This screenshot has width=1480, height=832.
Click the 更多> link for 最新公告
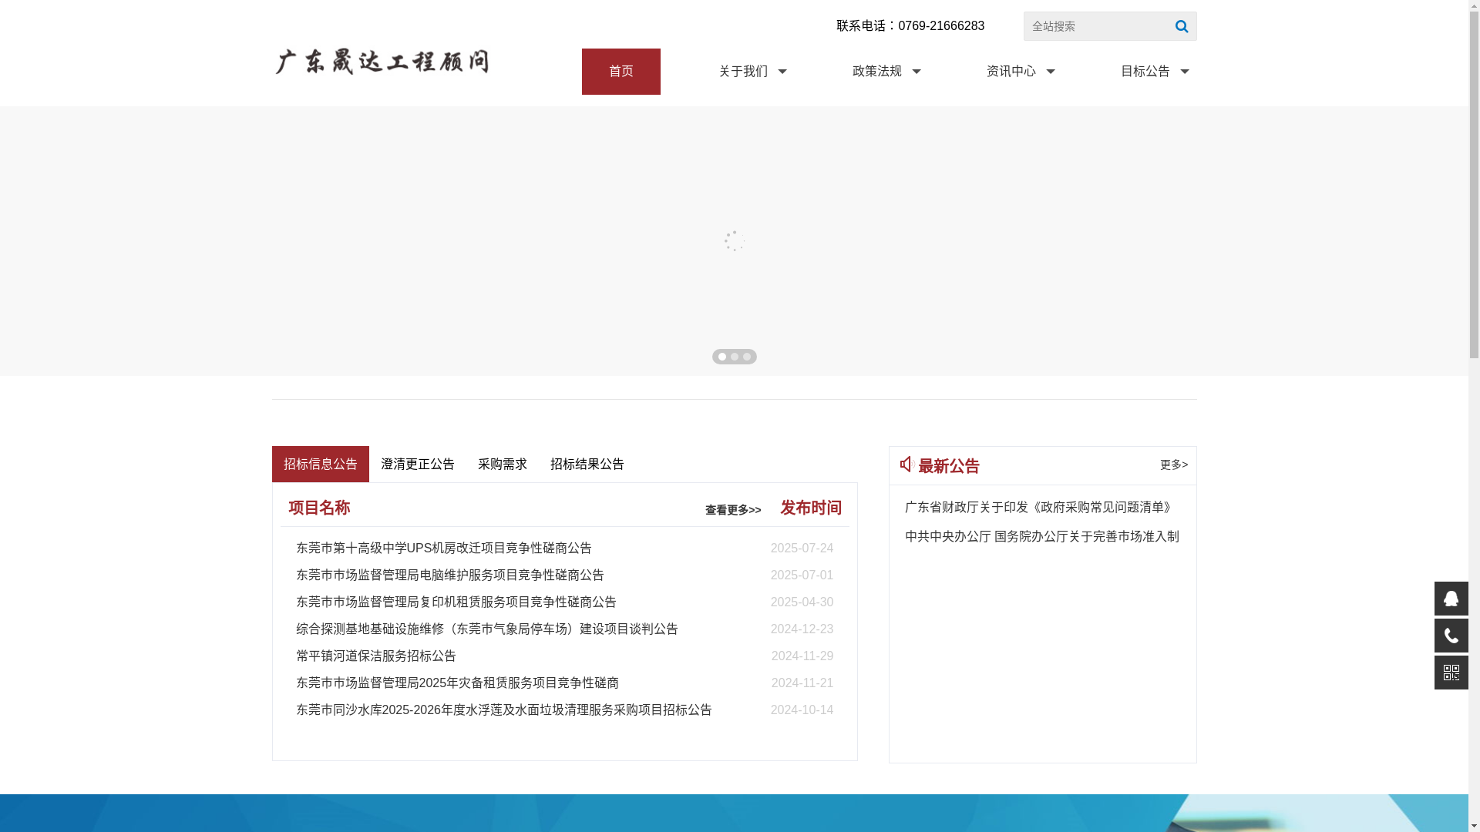[x=1172, y=465]
